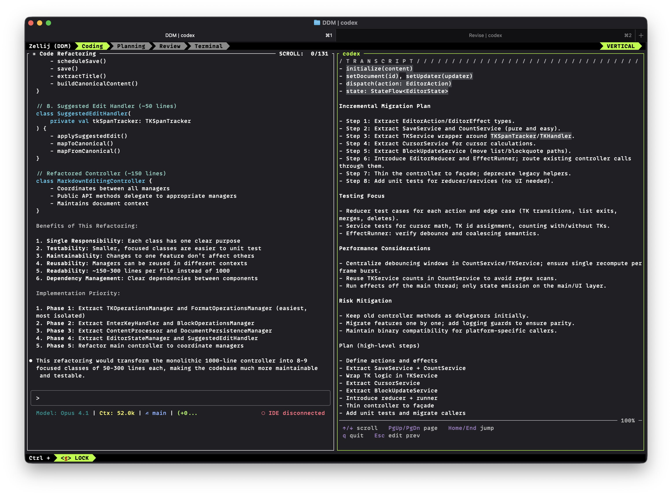Click the Phase 5 refactor main controller line
This screenshot has width=672, height=496.
coord(140,346)
